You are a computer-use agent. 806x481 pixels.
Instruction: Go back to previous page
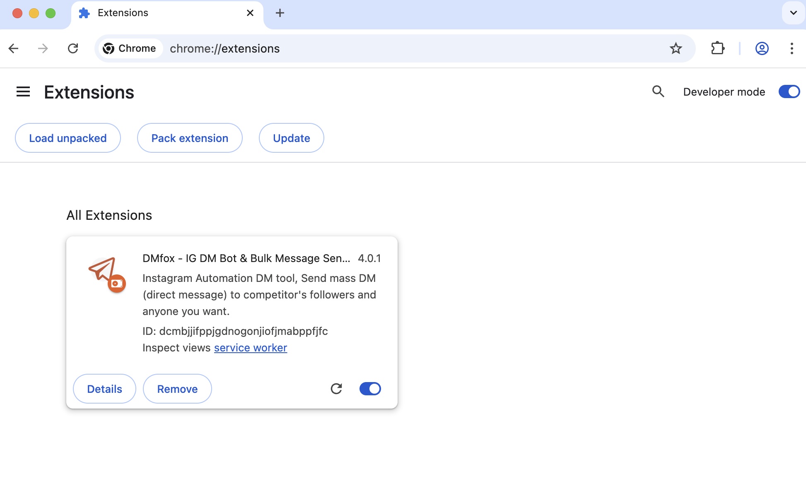13,48
